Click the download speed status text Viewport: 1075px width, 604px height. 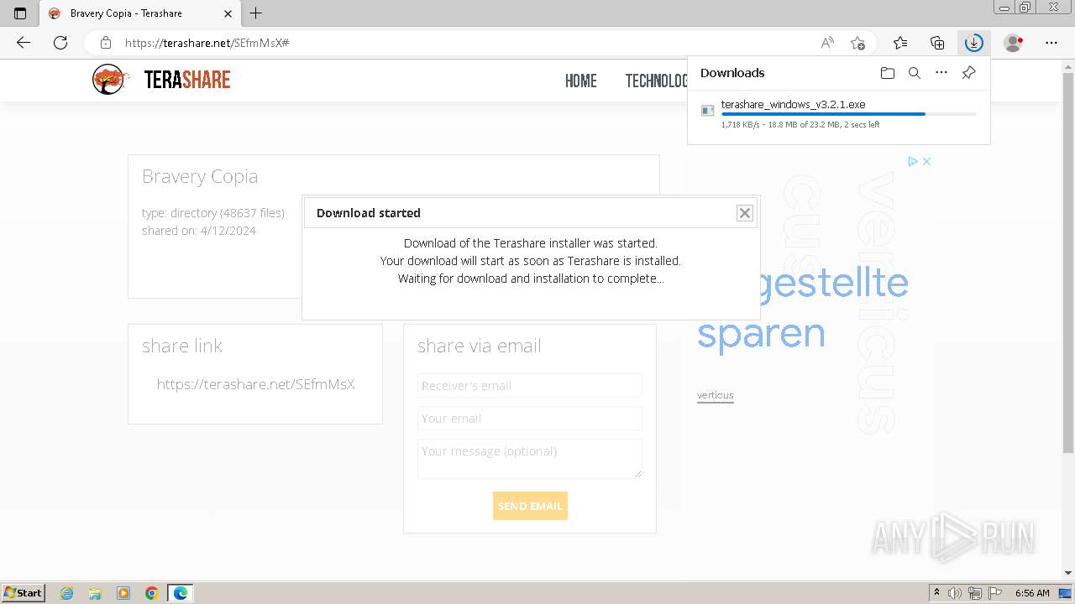(800, 125)
